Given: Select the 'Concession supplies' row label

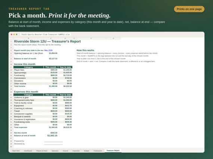Looking at the screenshot, I should pyautogui.click(x=23, y=114).
